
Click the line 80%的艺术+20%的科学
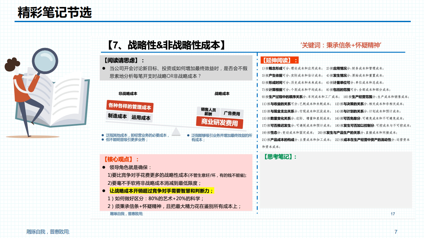pos(156,199)
